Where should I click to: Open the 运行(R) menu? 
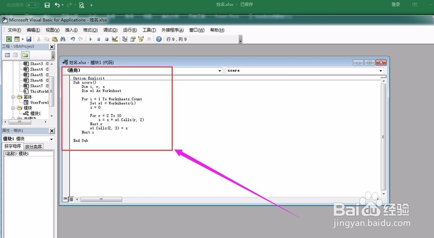pos(130,30)
